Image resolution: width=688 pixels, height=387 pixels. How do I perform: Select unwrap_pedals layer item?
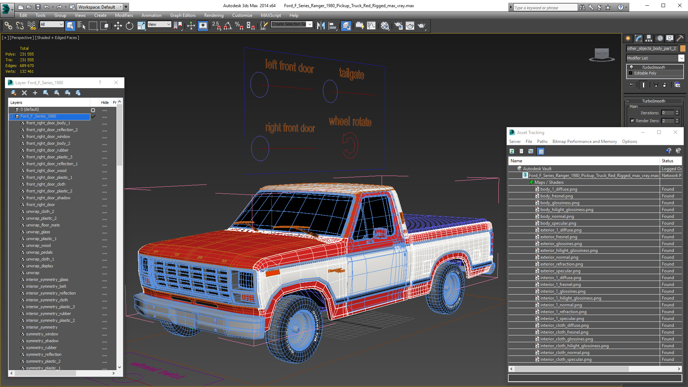pyautogui.click(x=39, y=252)
